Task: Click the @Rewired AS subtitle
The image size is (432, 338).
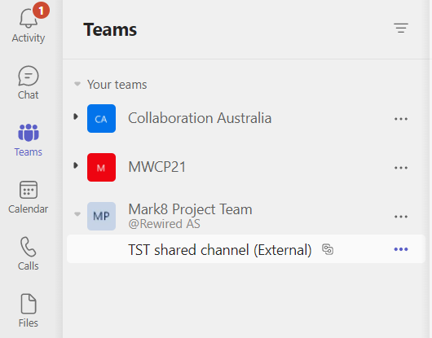Action: click(x=164, y=224)
